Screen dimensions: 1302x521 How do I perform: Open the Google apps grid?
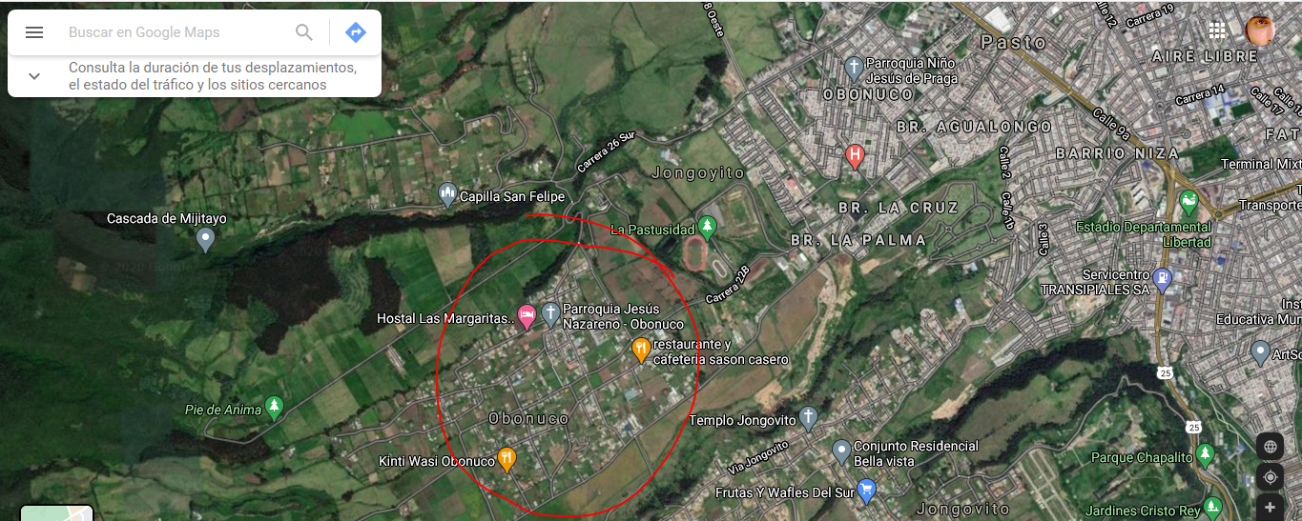point(1217,30)
